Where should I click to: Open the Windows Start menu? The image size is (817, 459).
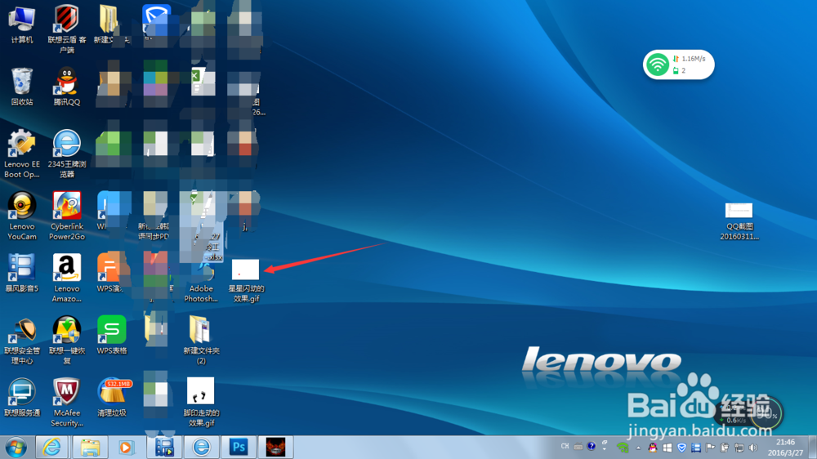tap(16, 448)
